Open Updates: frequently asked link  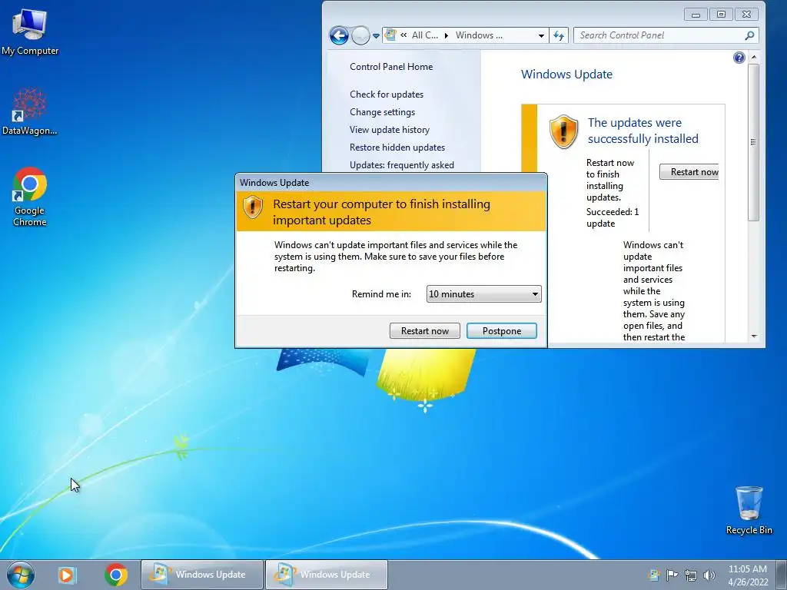(x=401, y=165)
